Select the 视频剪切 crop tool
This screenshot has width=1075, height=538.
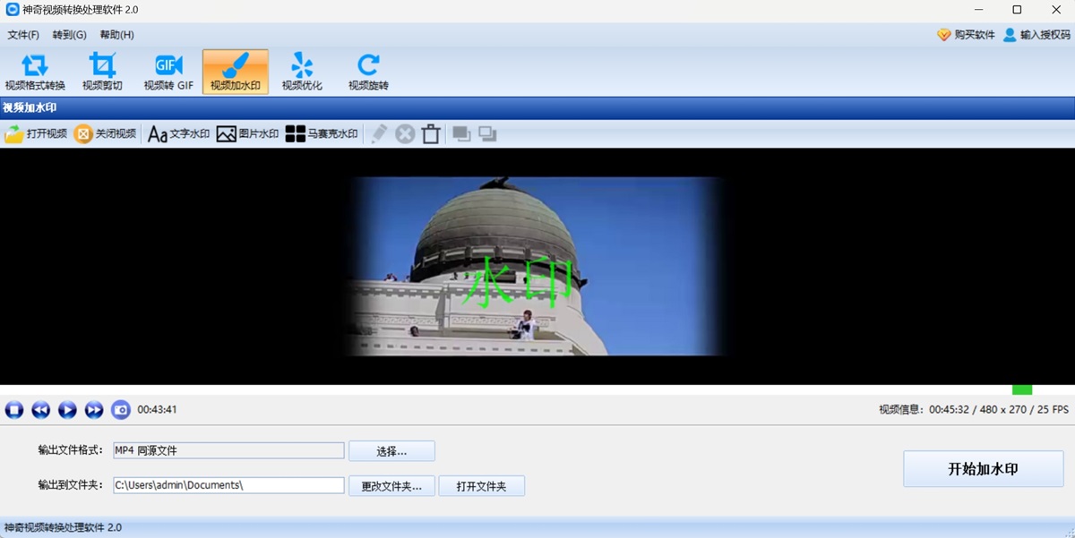tap(102, 72)
